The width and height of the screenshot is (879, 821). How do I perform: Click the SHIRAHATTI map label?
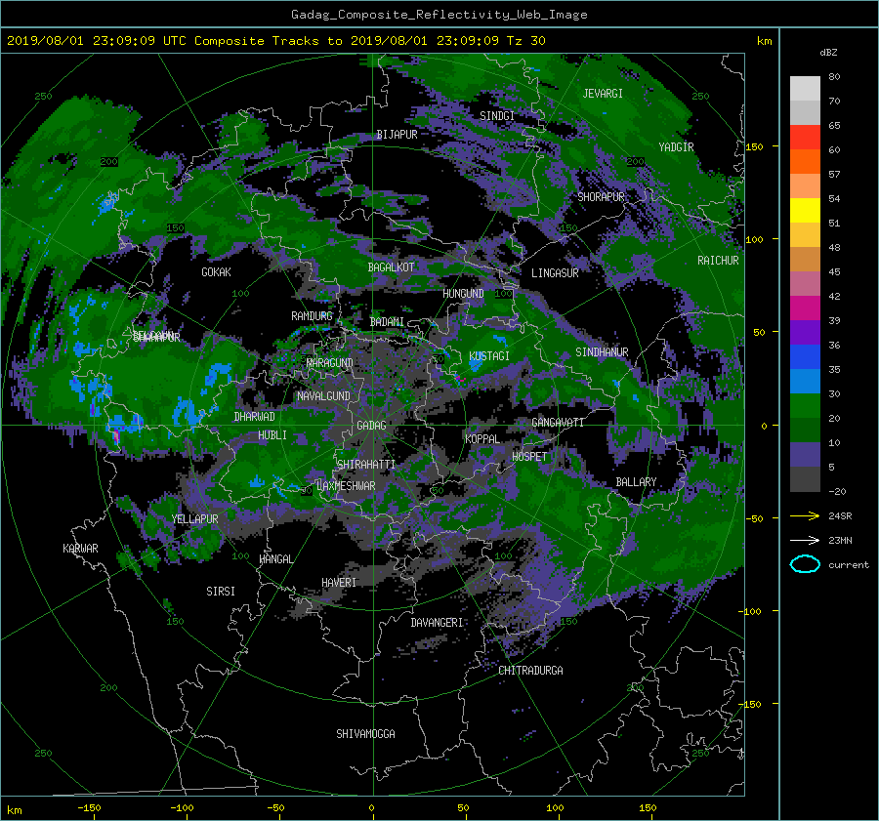(x=366, y=465)
